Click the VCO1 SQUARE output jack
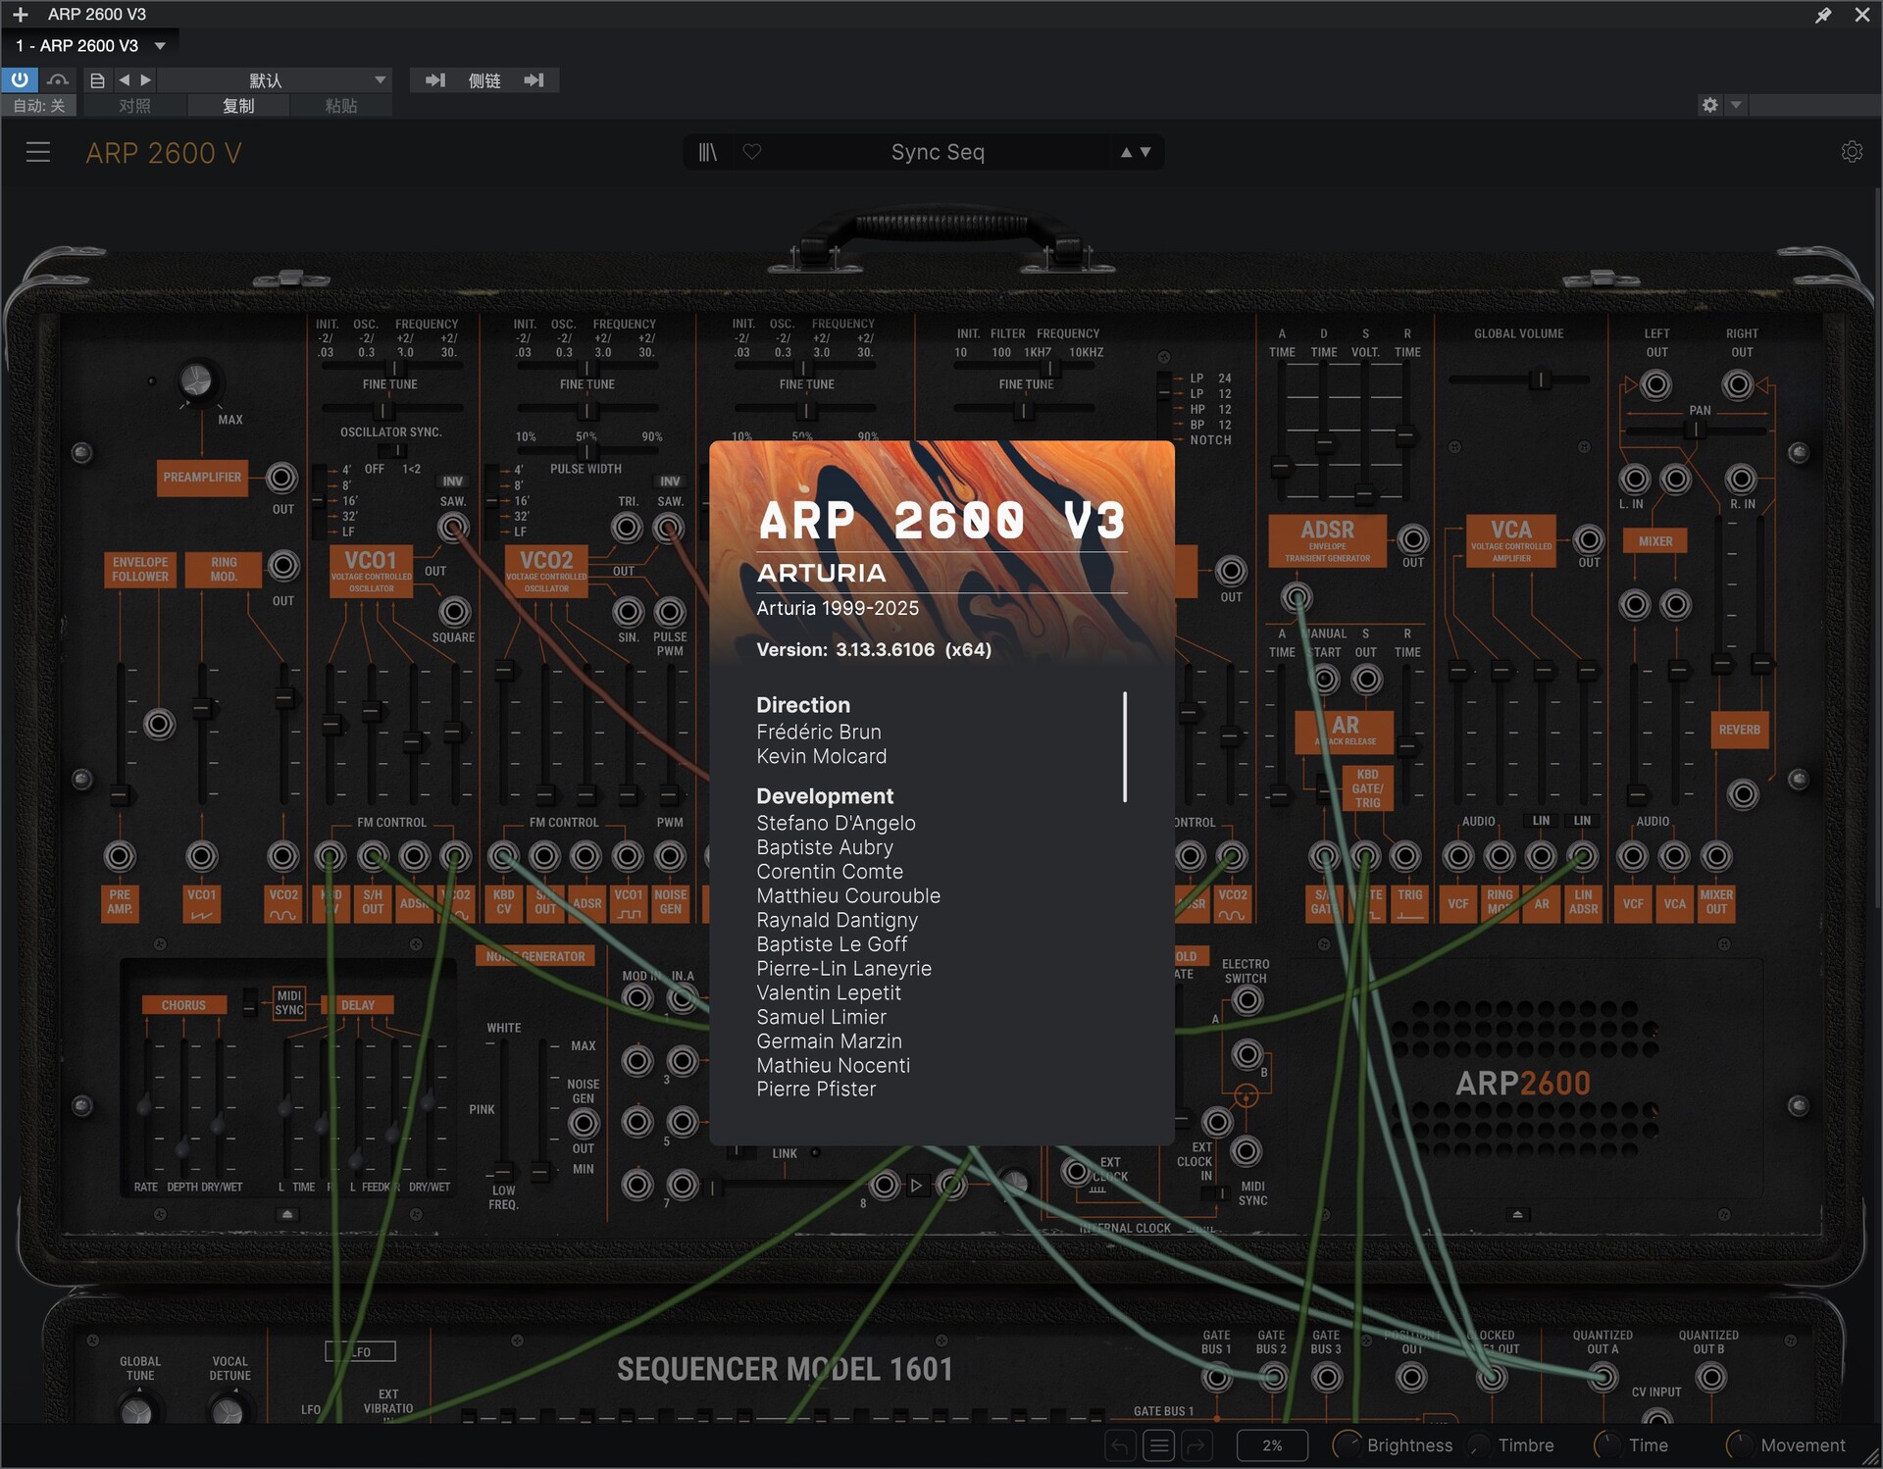This screenshot has height=1469, width=1883. (454, 612)
